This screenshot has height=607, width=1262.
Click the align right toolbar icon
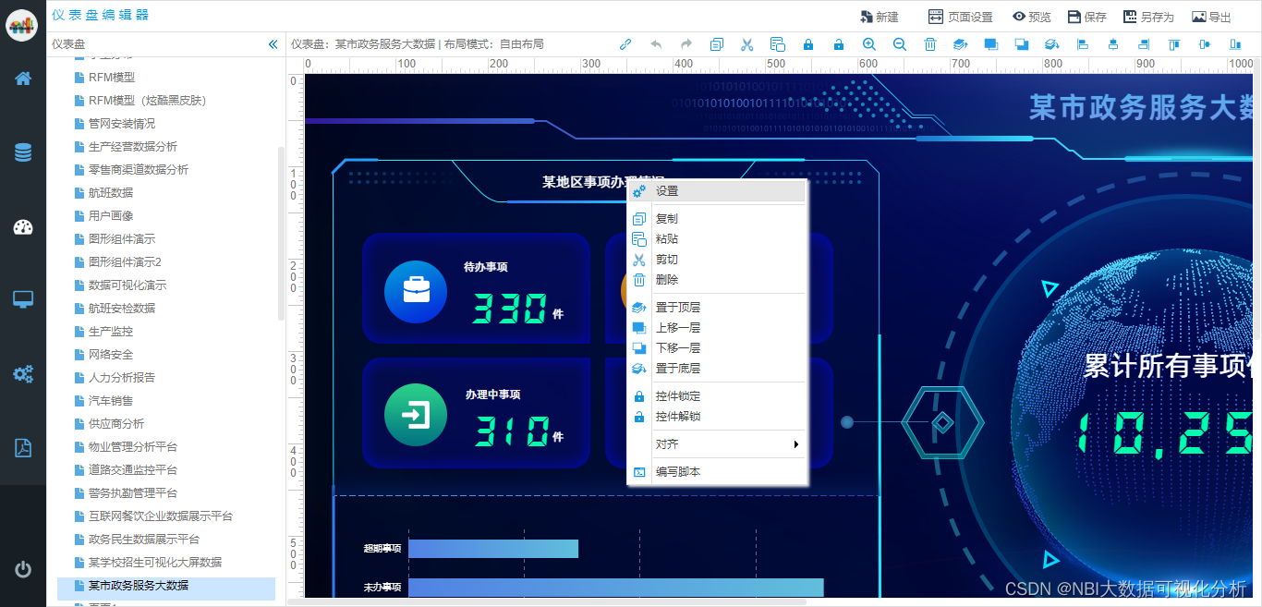[x=1144, y=43]
